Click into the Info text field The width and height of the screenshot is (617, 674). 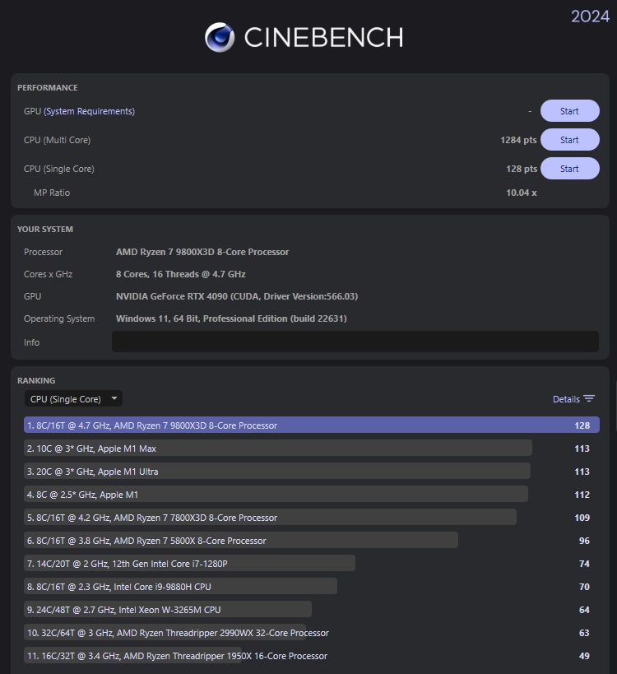(355, 342)
